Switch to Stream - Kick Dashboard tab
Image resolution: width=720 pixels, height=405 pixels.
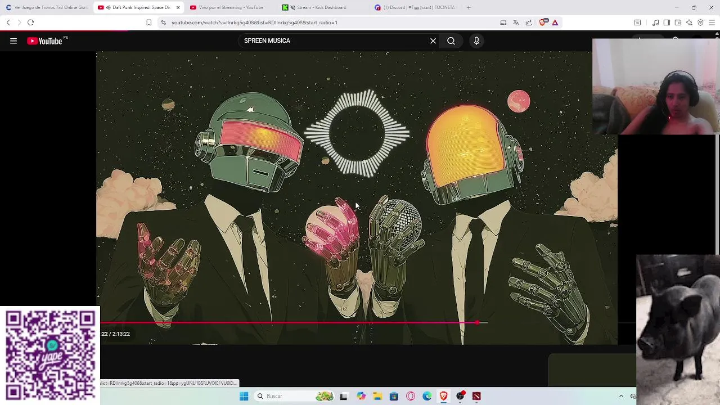322,7
